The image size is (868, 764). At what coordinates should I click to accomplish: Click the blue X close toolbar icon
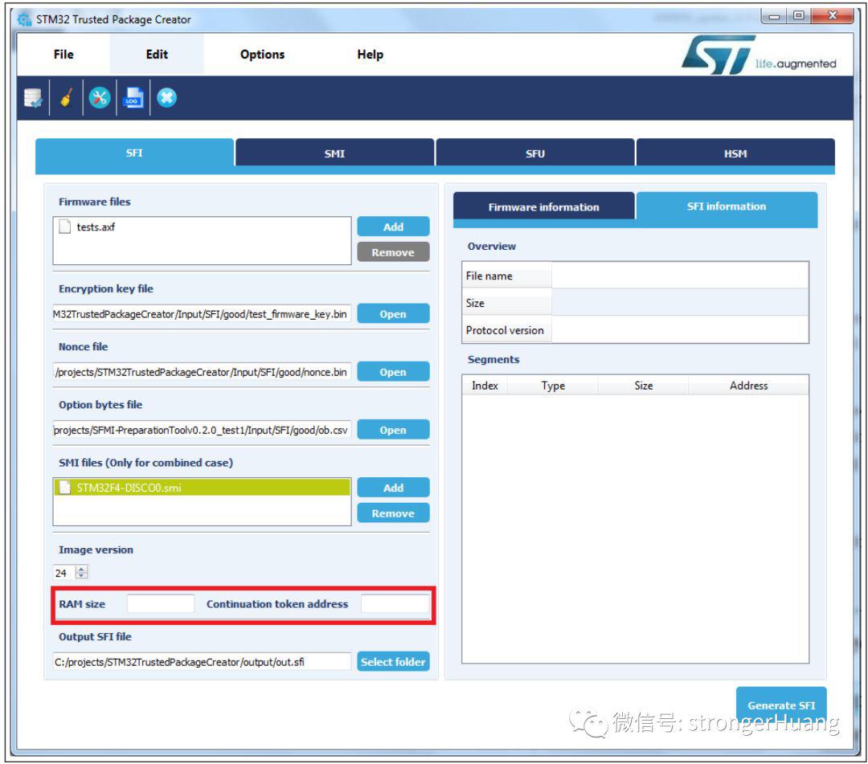pyautogui.click(x=166, y=98)
